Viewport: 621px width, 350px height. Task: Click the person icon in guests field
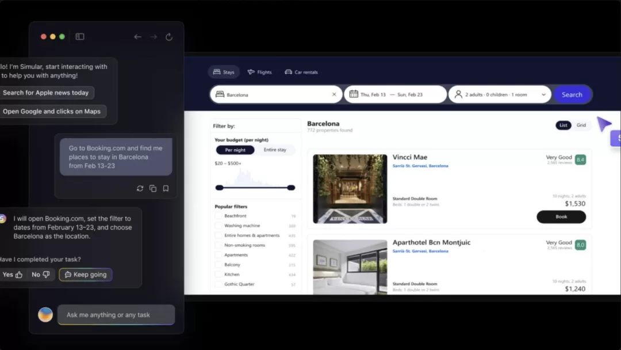tap(458, 94)
